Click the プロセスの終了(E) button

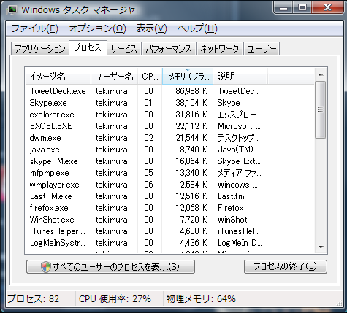coord(286,267)
